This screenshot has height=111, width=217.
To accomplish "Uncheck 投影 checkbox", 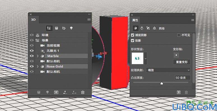I will [x=132, y=40].
